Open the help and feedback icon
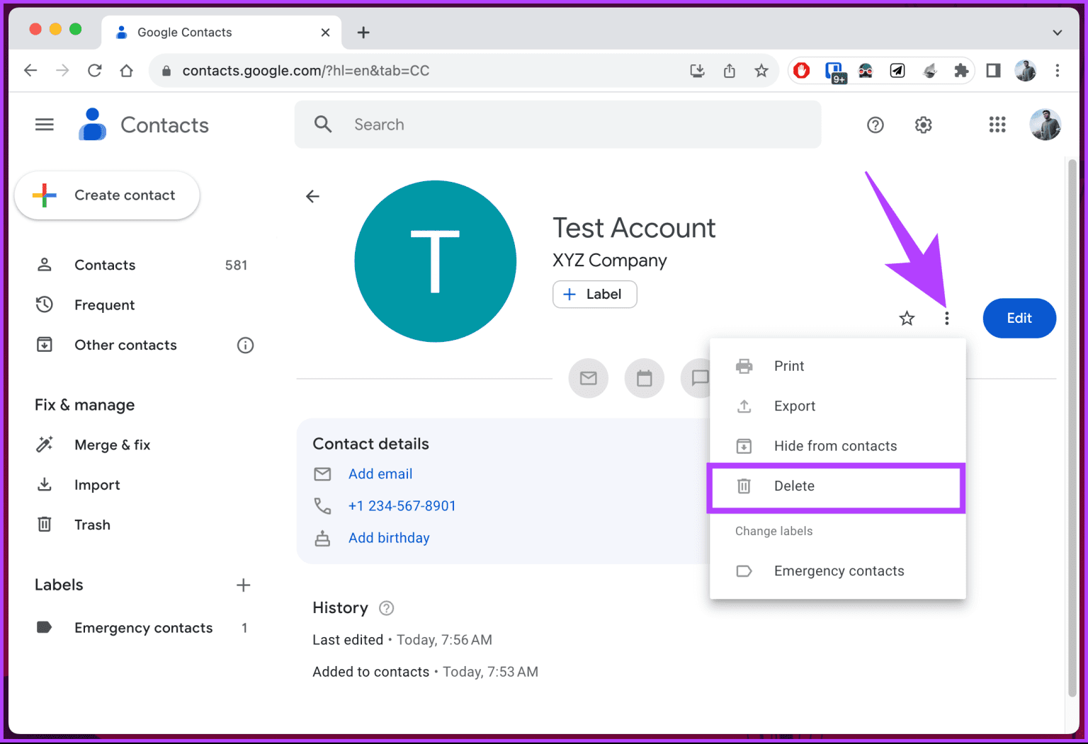Screen dimensions: 1088x744 click(875, 125)
